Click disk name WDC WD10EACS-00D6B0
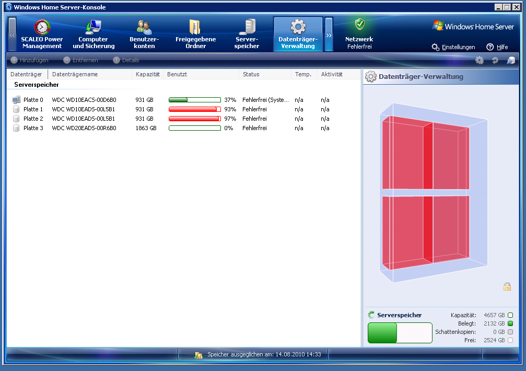Screen dimensions: 526x371 pyautogui.click(x=84, y=100)
